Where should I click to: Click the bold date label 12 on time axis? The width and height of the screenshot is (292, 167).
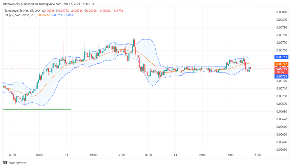175,155
